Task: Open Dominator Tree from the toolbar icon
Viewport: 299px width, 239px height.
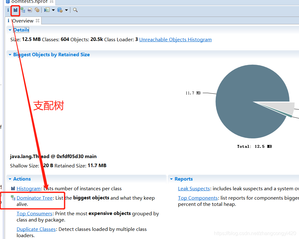Action: coord(23,10)
